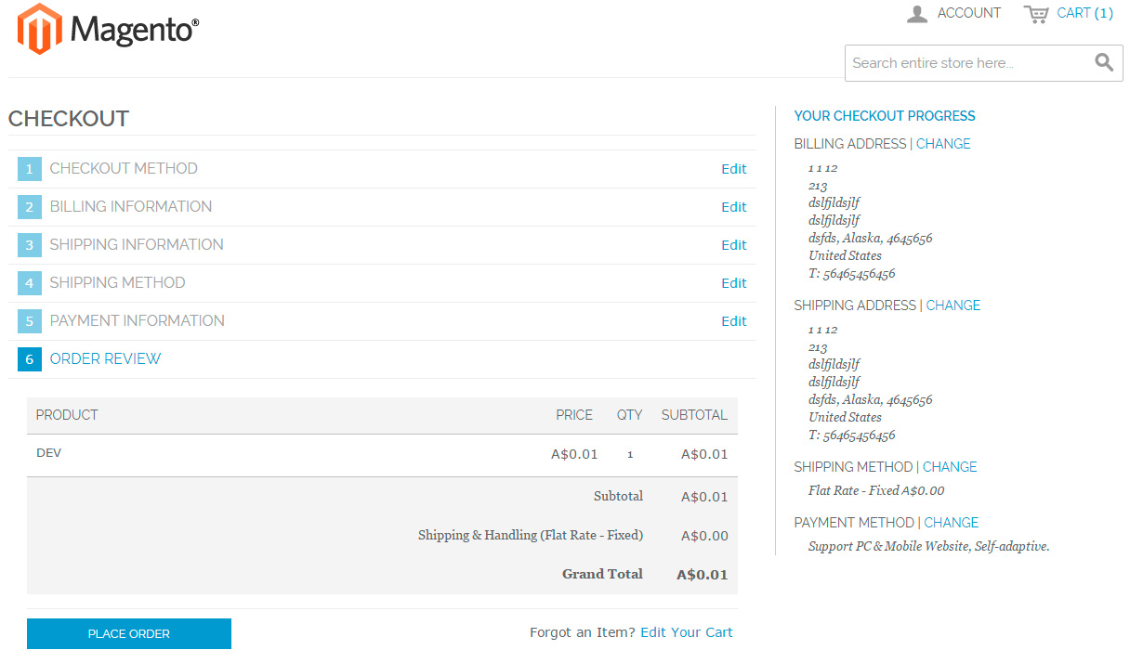Click the Magento logo

point(108,29)
